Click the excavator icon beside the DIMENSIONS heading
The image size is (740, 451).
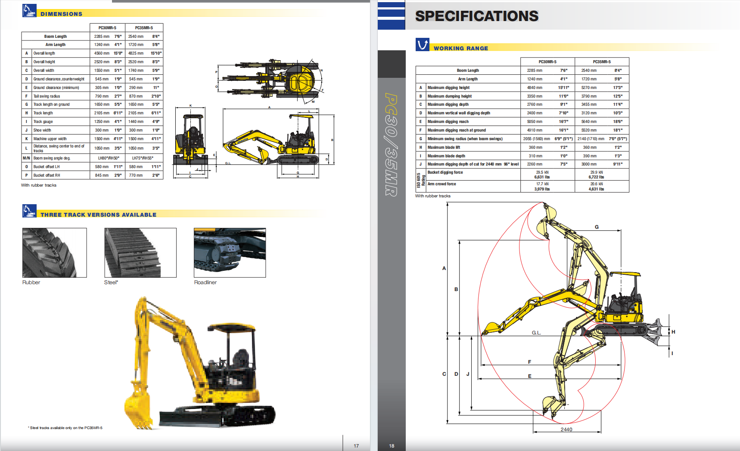(x=29, y=11)
